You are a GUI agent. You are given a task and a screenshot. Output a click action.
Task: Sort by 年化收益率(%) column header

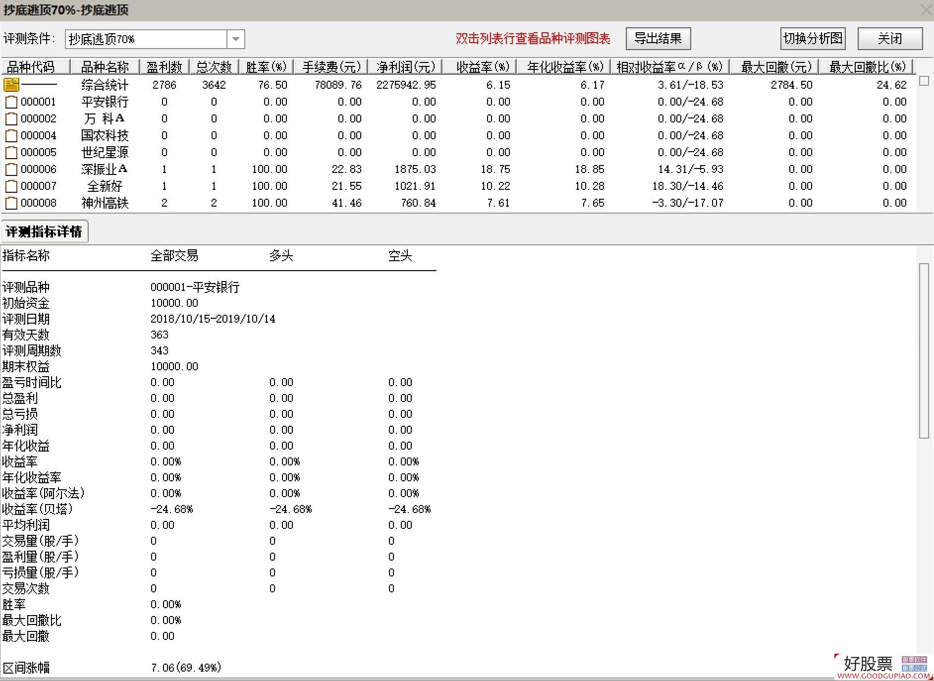(x=564, y=67)
